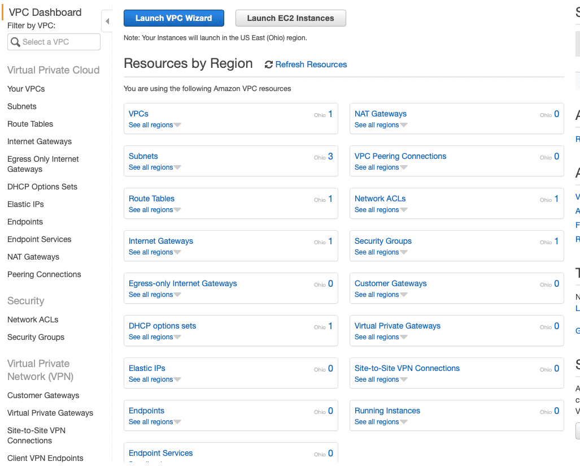Open Elastic IPs in the sidebar
The height and width of the screenshot is (466, 580).
[25, 204]
